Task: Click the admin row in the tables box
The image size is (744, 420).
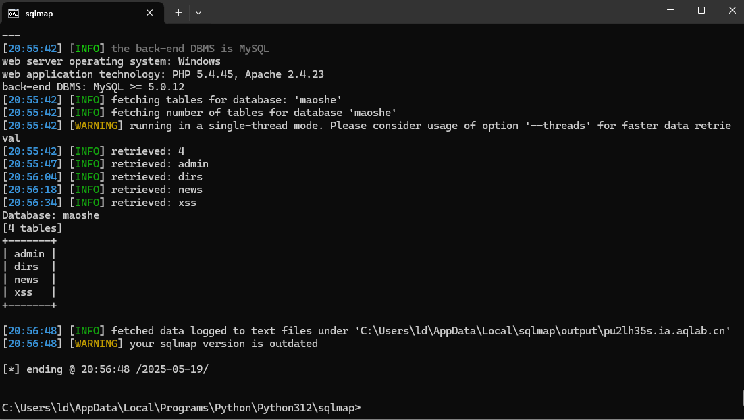Action: (x=29, y=254)
